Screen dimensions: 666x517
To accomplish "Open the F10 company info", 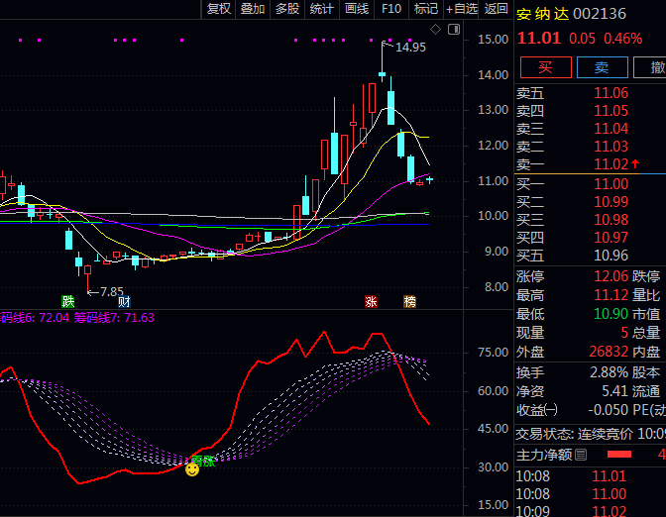I will coord(391,9).
